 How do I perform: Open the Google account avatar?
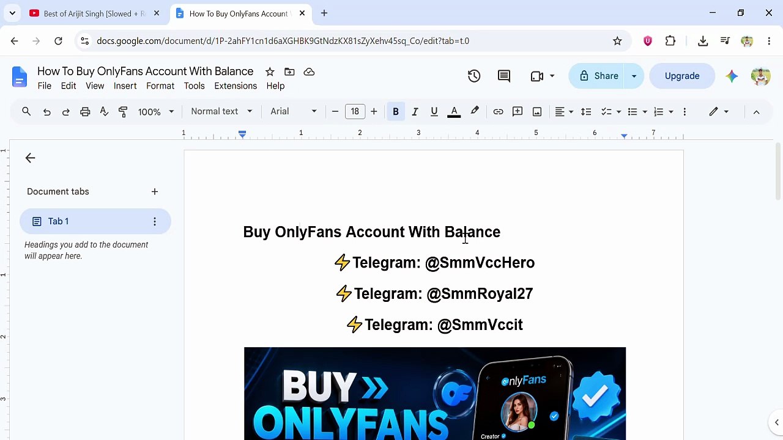click(760, 76)
